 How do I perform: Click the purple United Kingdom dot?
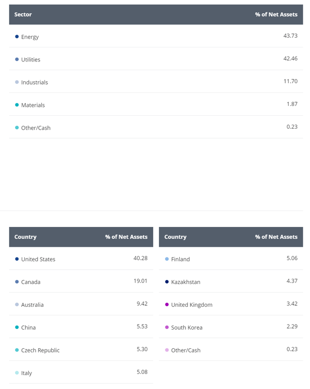tap(167, 305)
